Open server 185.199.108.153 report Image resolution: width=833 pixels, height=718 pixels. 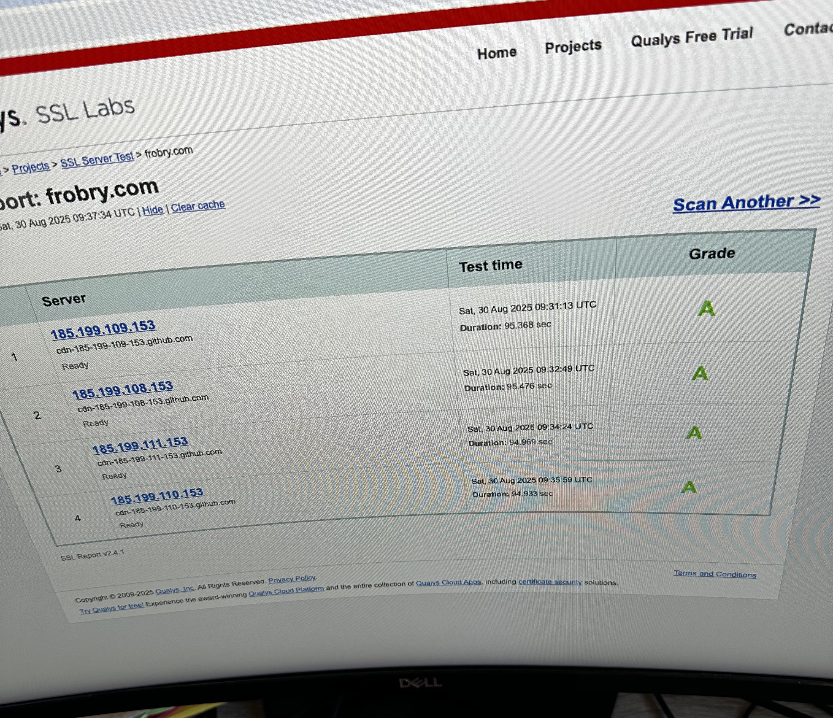point(123,390)
